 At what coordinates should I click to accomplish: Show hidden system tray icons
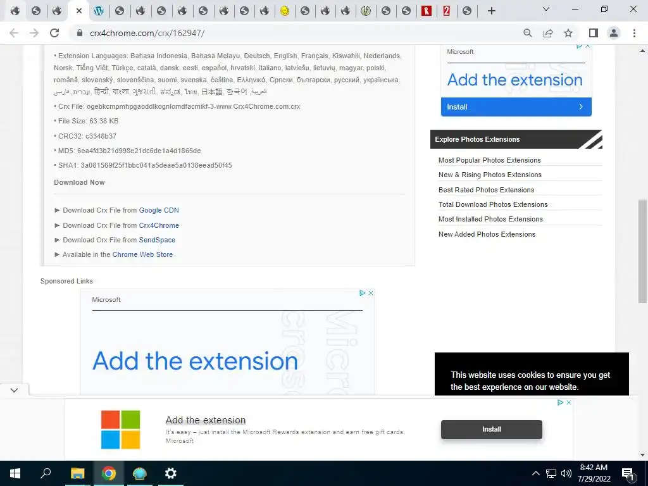pos(535,473)
